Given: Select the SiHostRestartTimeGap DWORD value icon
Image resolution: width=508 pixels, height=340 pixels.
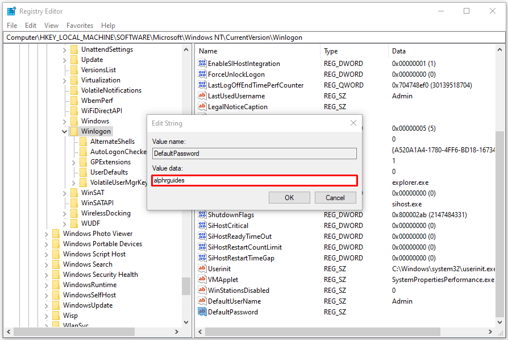Looking at the screenshot, I should click(x=202, y=258).
